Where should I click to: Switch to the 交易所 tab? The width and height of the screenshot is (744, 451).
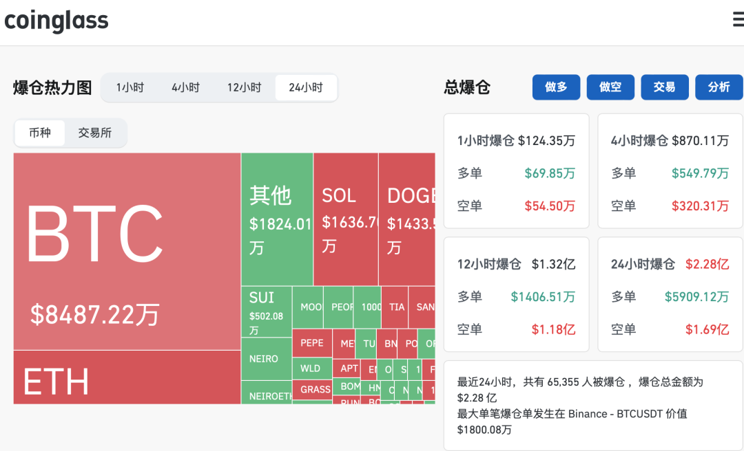(x=95, y=133)
